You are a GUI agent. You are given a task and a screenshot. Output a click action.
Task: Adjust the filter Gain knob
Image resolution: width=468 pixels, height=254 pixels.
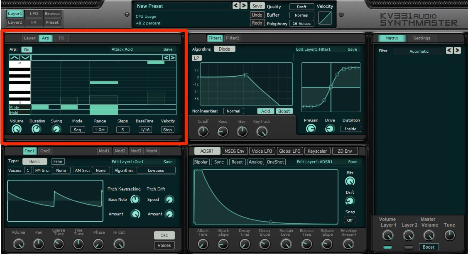(x=242, y=131)
